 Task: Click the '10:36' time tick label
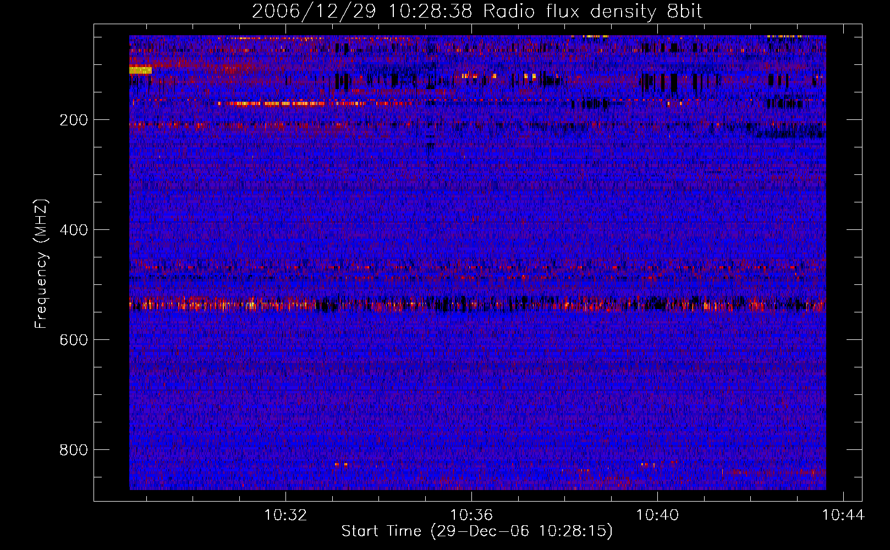pos(471,515)
